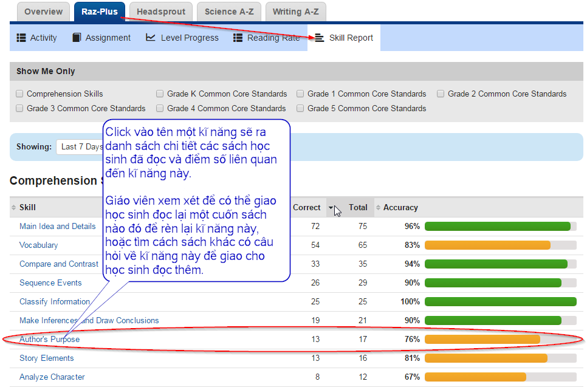The image size is (587, 387).
Task: Open the Story Elements skill link
Action: click(x=47, y=358)
